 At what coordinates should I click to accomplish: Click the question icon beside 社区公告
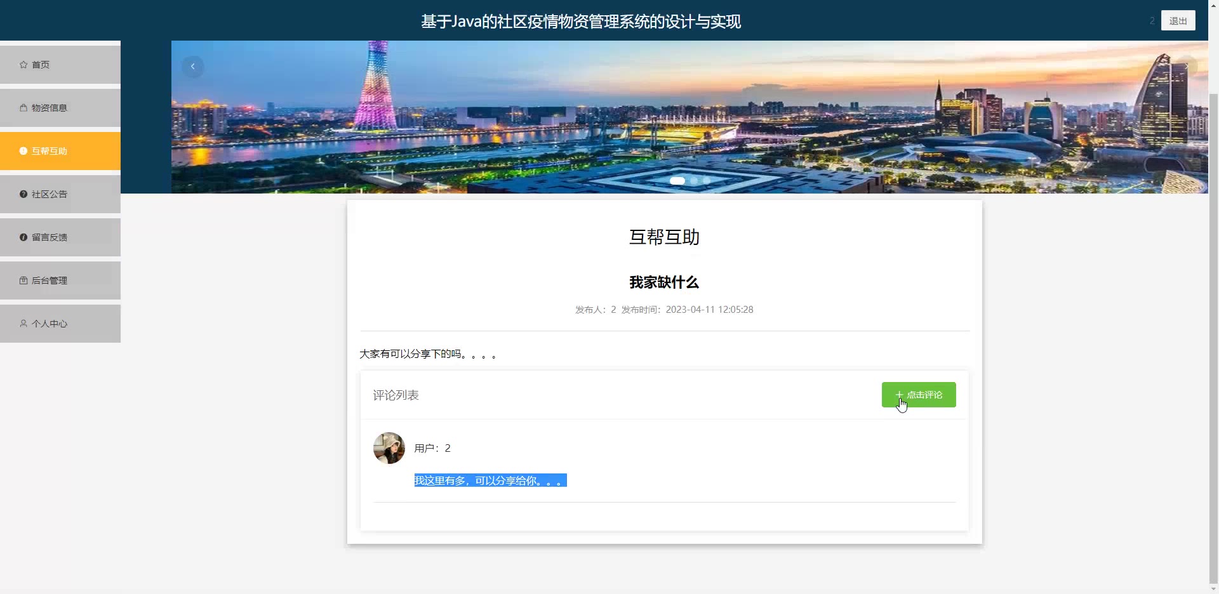click(23, 194)
